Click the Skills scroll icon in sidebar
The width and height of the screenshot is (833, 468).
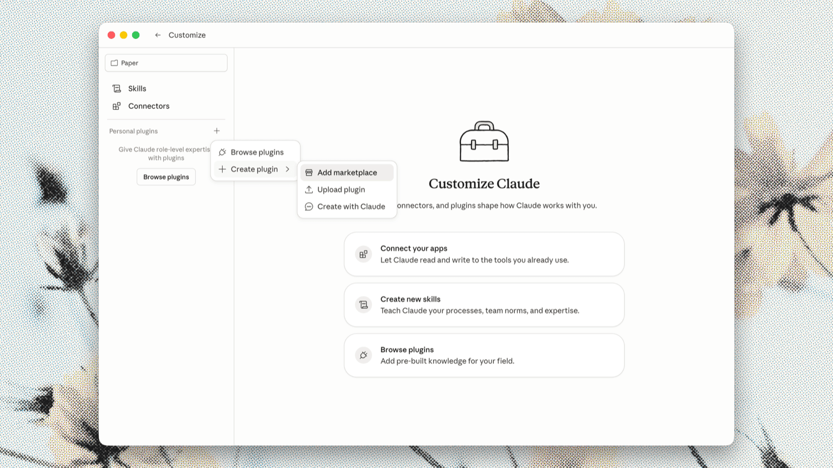[x=117, y=89]
